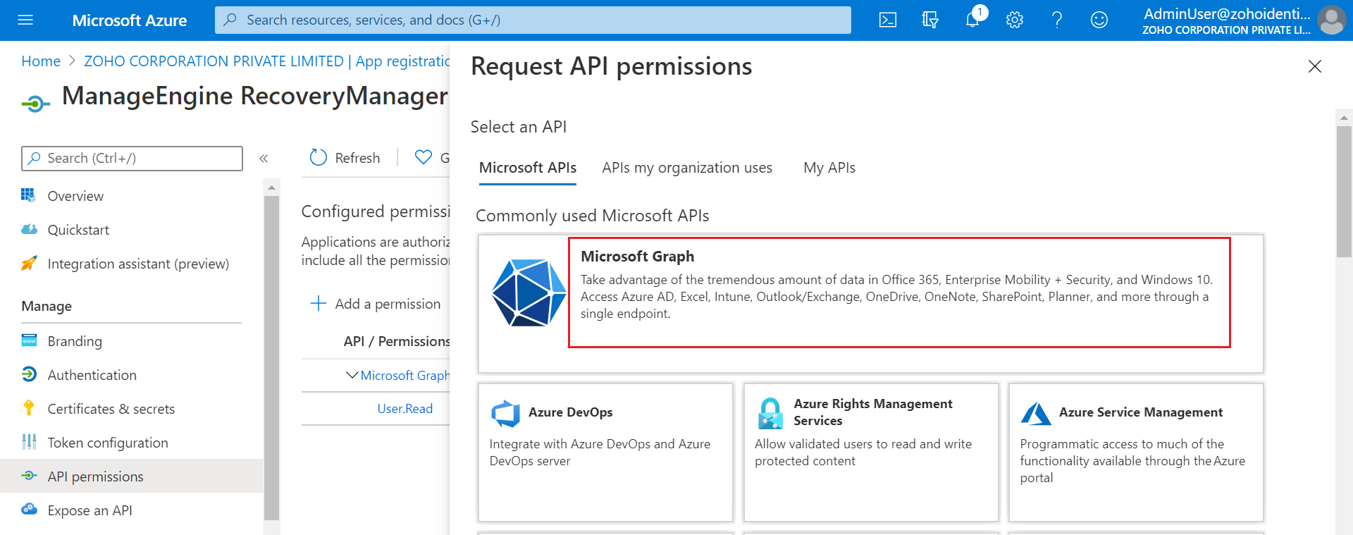Viewport: 1353px width, 535px height.
Task: Switch to the APIs my organization uses tab
Action: 687,168
